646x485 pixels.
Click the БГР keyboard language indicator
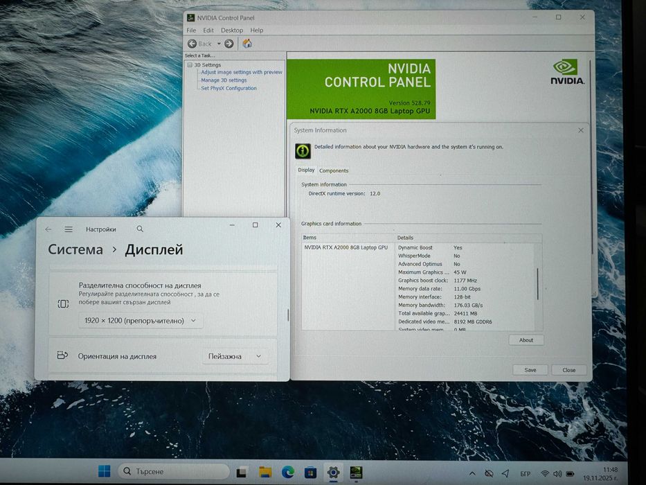(x=526, y=474)
